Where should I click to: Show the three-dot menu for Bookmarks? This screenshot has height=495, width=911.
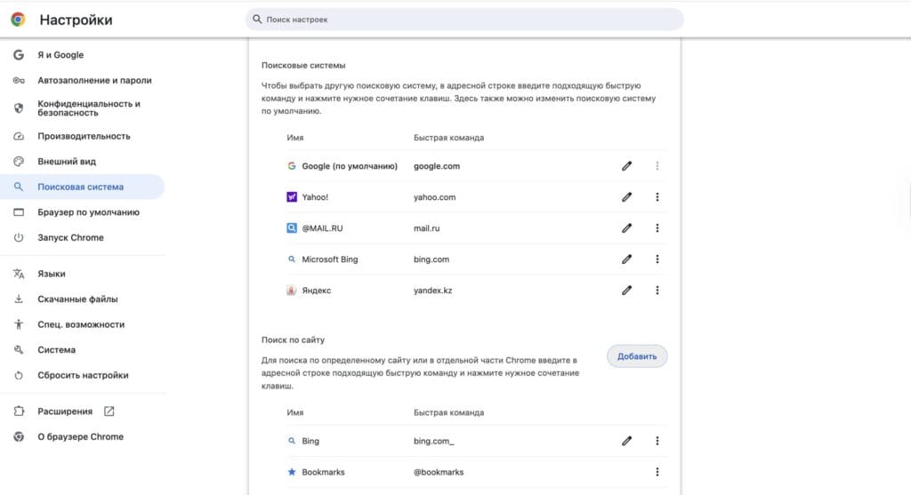[x=657, y=472]
